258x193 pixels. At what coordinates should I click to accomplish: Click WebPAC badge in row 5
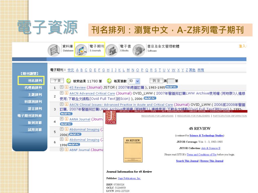[75, 134]
